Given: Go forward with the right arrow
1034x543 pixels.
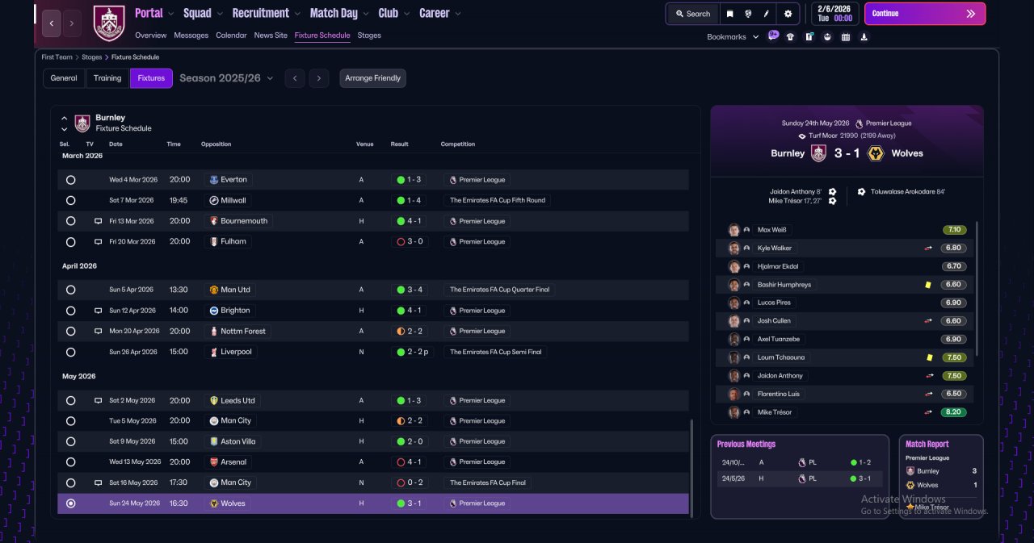Looking at the screenshot, I should coord(72,23).
